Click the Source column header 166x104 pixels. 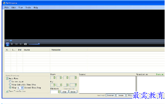(36, 50)
